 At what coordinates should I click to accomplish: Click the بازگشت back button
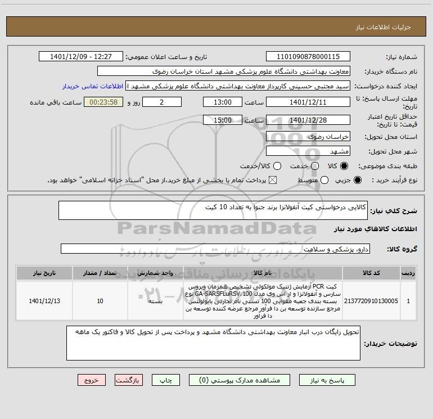pos(129,380)
